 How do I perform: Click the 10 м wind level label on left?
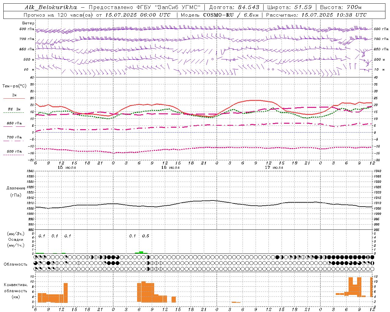29,70
